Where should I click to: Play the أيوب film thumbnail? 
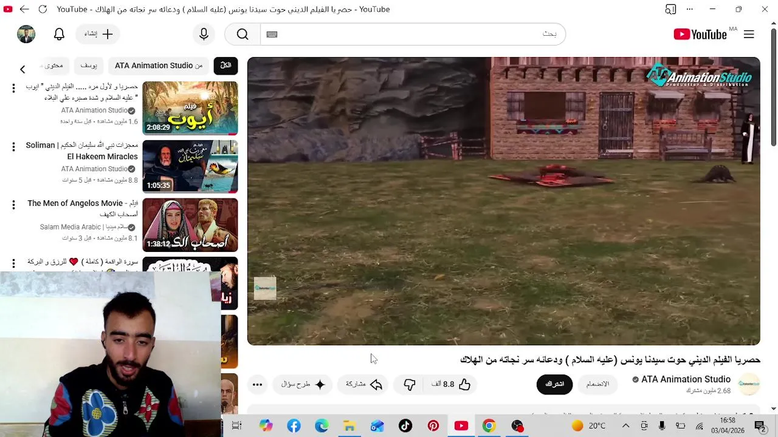coord(190,108)
